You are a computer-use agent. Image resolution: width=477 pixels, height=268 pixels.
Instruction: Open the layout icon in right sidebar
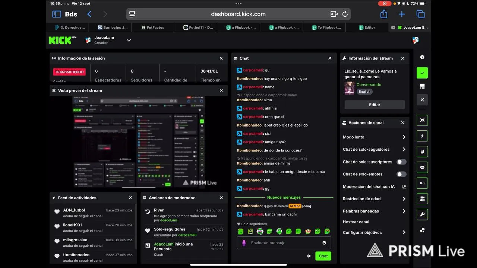point(422,86)
